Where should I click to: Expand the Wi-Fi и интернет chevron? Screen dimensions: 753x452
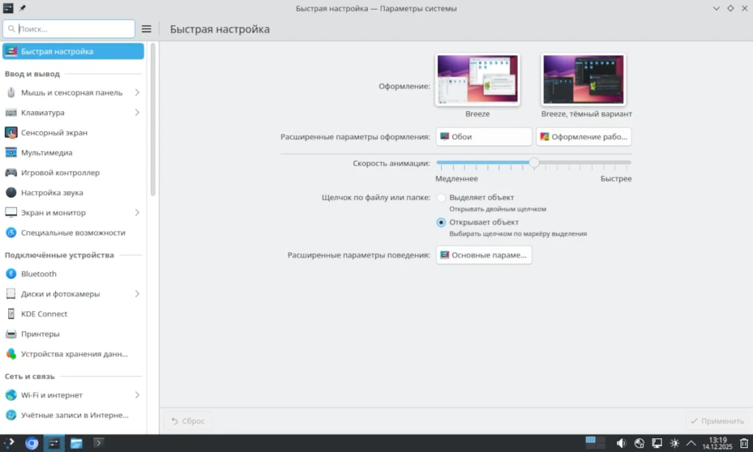point(137,395)
